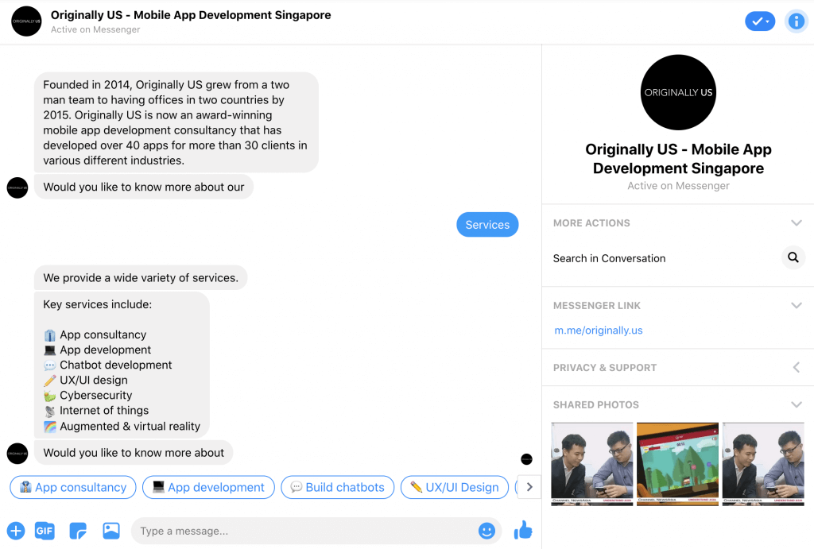Screen dimensions: 814x549
Task: Click MORE ACTIONS section heading text
Action: click(591, 223)
